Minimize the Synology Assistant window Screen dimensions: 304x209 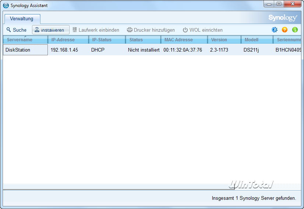pyautogui.click(x=269, y=4)
